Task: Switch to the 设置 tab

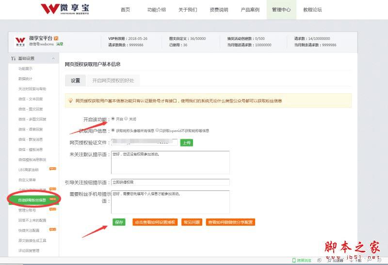Action: pos(75,81)
